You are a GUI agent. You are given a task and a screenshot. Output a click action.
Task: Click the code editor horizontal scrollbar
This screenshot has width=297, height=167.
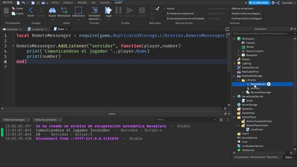113,109
